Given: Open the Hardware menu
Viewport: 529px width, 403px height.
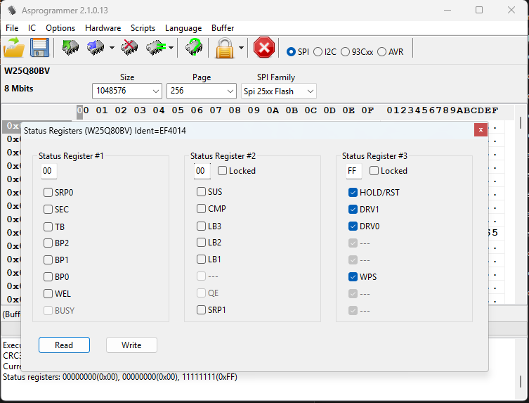Looking at the screenshot, I should click(103, 28).
